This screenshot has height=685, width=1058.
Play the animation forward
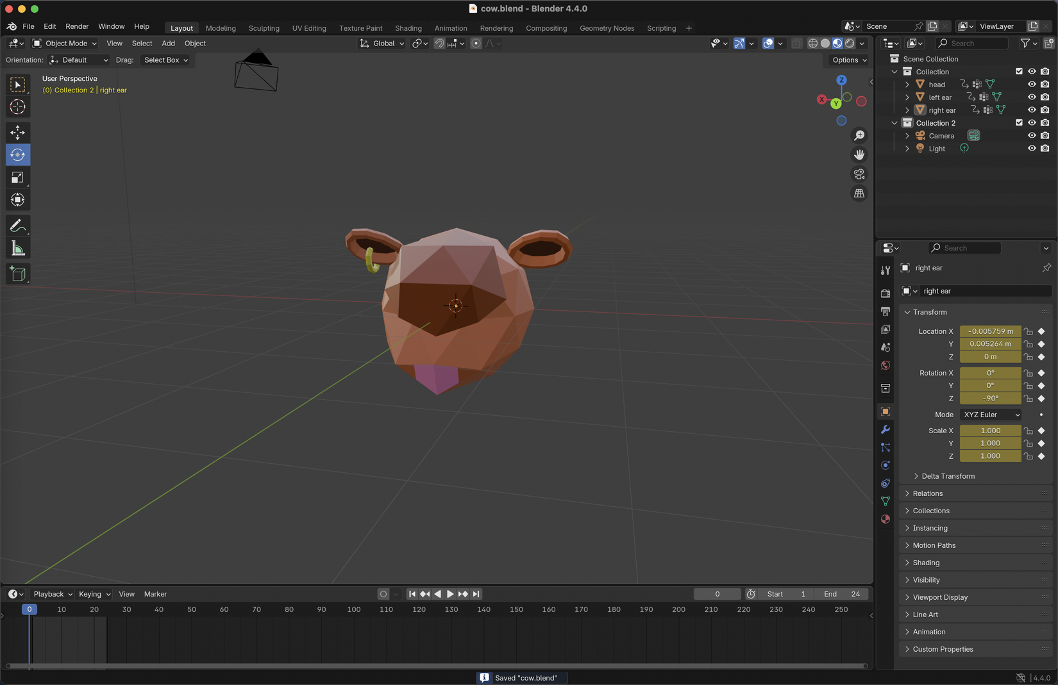click(x=450, y=594)
